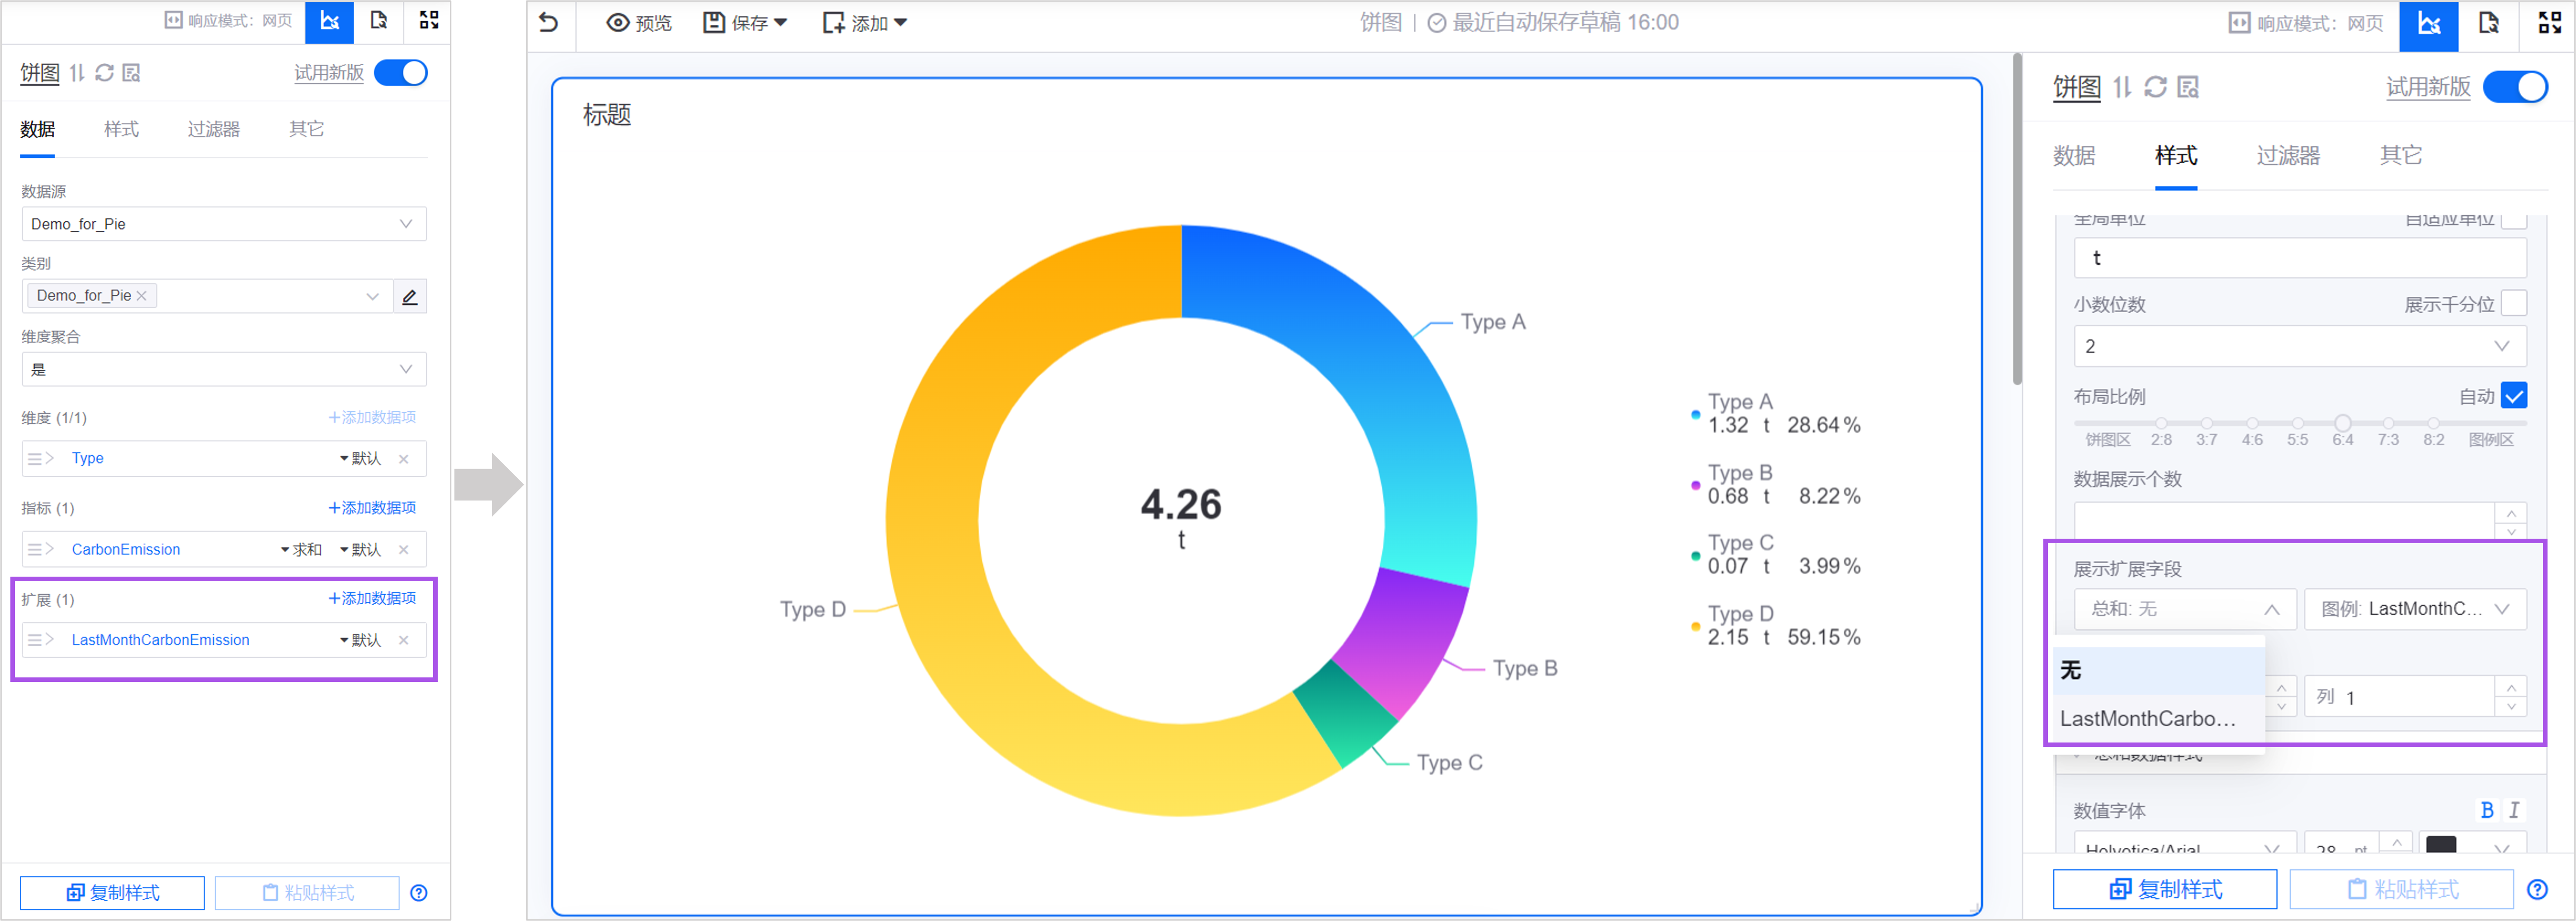Click the edit pencil next to 类别 field
Screen dimensions: 2576x921
coord(409,296)
